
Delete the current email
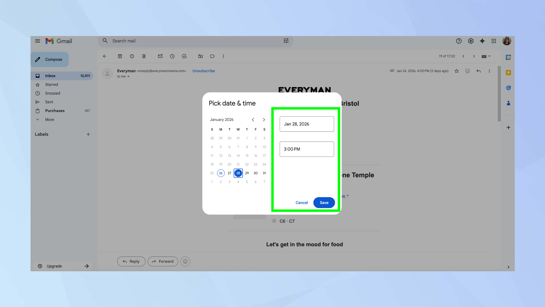click(144, 56)
